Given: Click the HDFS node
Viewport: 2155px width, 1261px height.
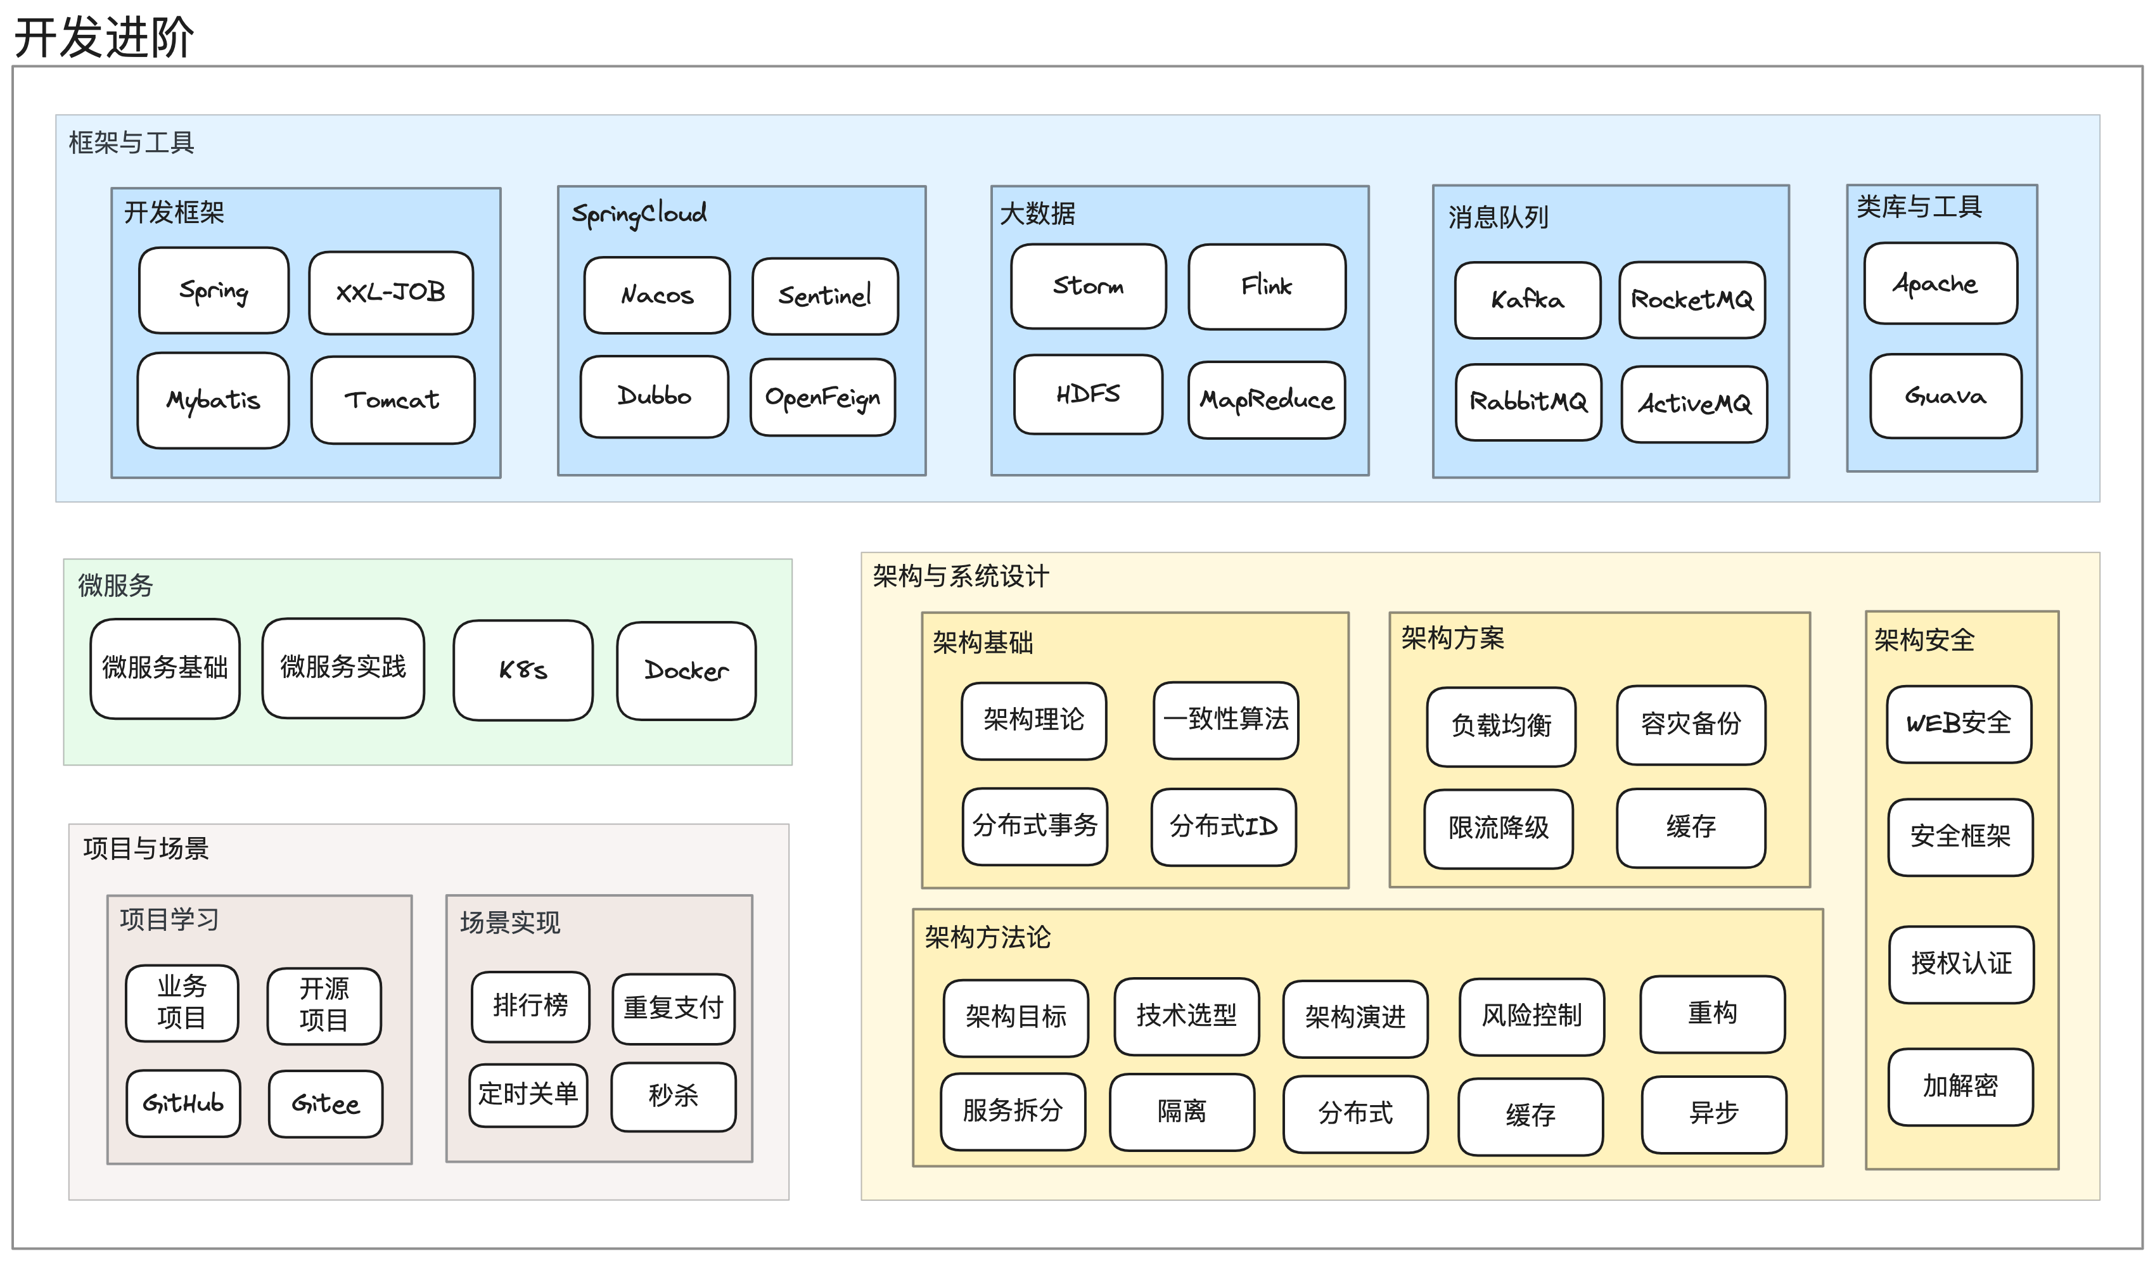Looking at the screenshot, I should coord(1089,394).
